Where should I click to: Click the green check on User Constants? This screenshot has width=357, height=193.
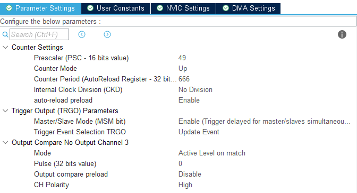[90, 8]
